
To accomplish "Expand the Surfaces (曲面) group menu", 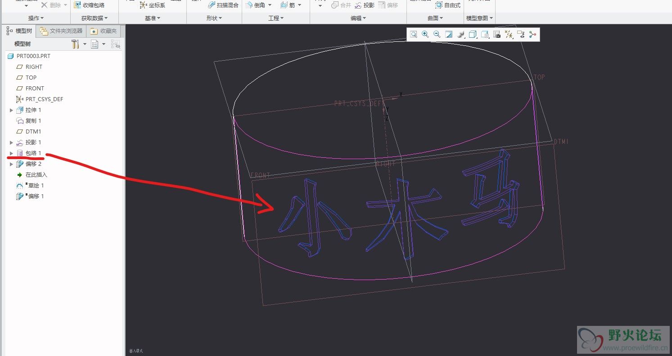I will (435, 18).
